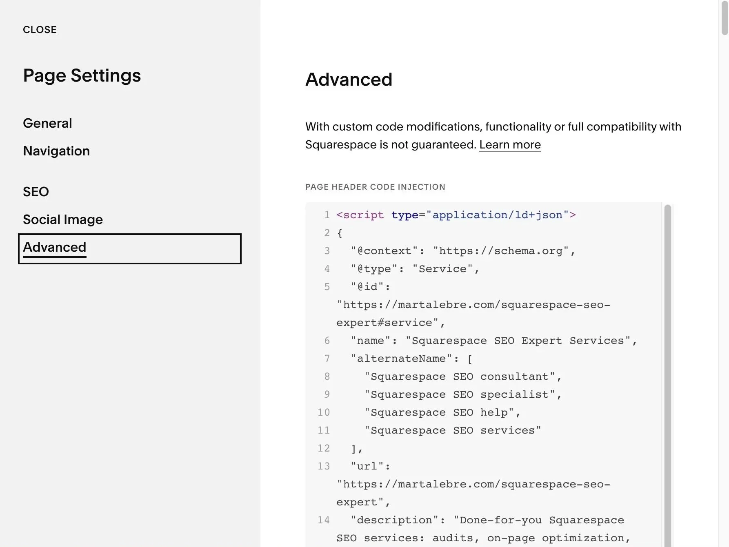Viewport: 729px width, 547px height.
Task: Click the "alternateName" code line
Action: pyautogui.click(x=411, y=359)
